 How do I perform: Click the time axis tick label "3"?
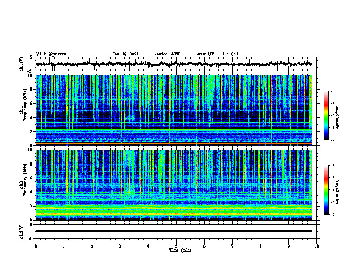[x=120, y=246]
